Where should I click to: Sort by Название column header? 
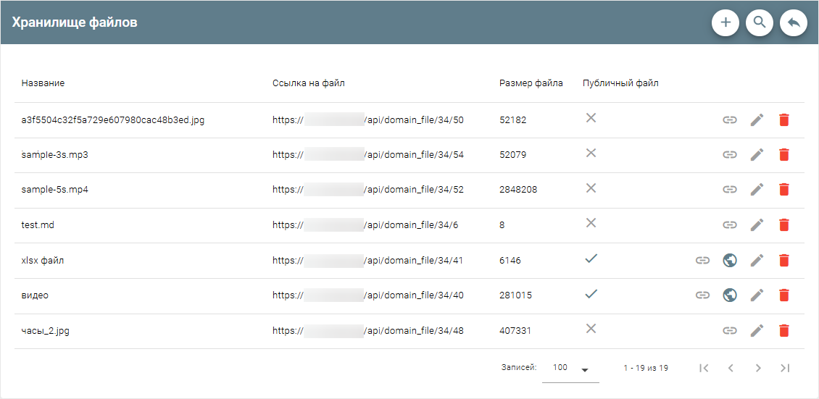(43, 83)
